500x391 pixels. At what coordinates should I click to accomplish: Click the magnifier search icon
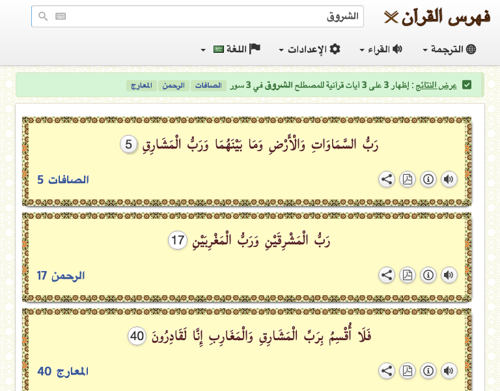43,17
